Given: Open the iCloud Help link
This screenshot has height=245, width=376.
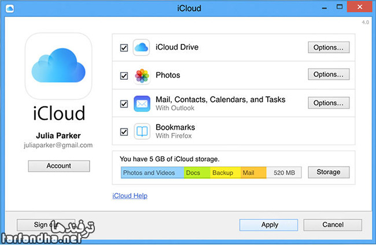Looking at the screenshot, I should [130, 196].
